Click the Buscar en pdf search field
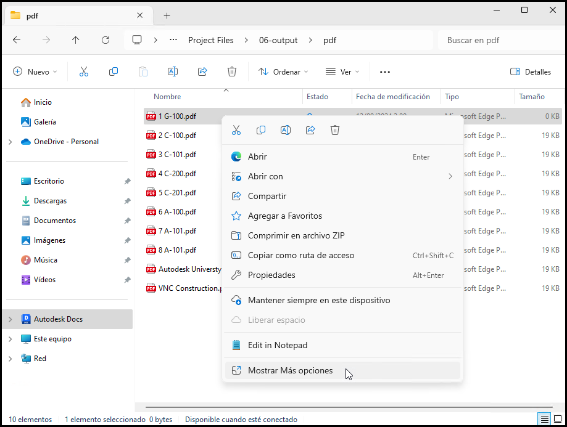 point(501,40)
